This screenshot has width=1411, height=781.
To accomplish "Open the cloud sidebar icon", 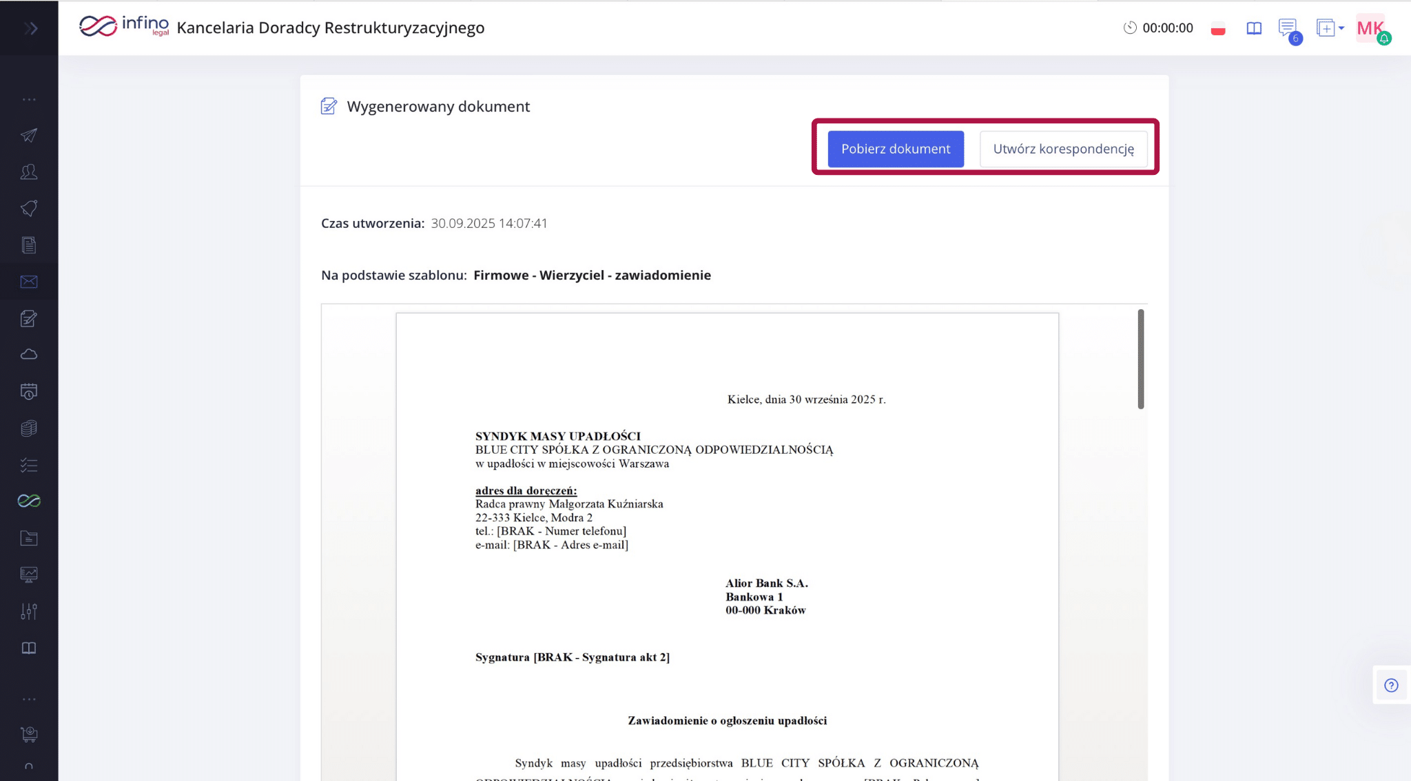I will point(29,355).
